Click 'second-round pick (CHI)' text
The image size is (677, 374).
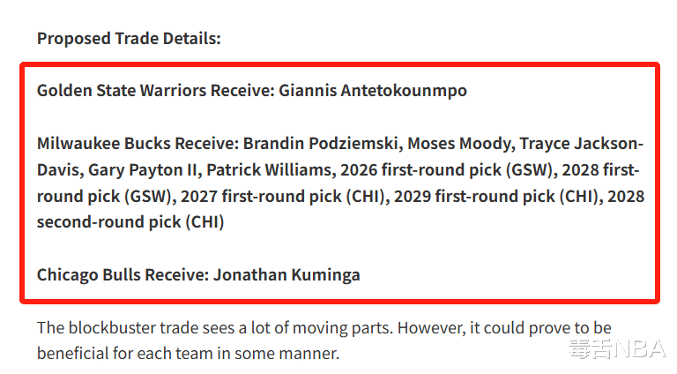(130, 222)
